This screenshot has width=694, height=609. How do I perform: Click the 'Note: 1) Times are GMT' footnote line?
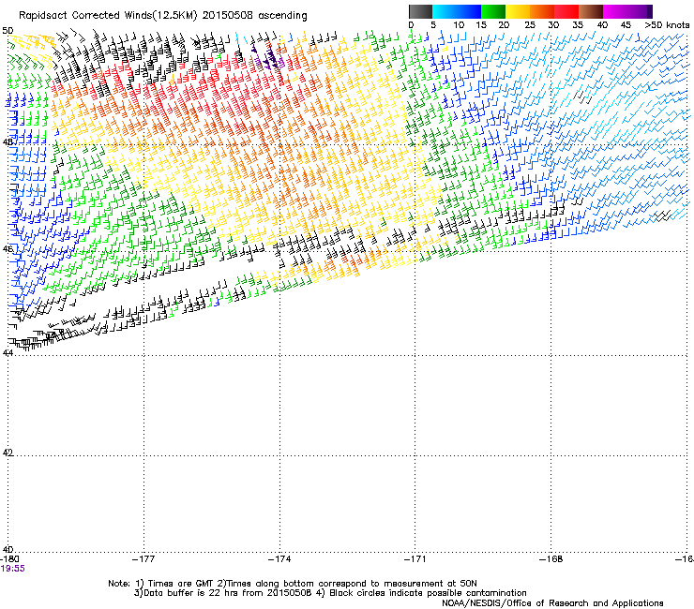click(293, 584)
